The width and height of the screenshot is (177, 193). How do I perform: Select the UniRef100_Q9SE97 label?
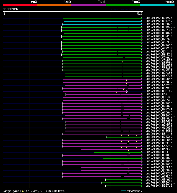click(x=159, y=143)
